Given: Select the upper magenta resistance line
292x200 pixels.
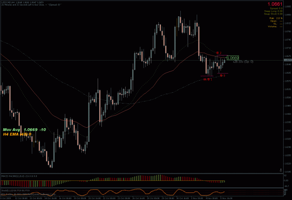Looking at the screenshot, I should (x=222, y=55).
